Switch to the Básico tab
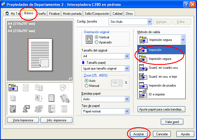Screen dimensions: 197x140 click(29, 13)
